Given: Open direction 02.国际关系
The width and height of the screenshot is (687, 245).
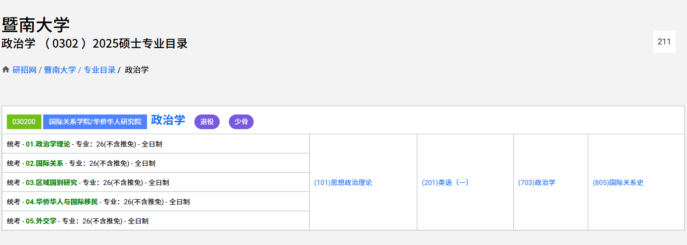Looking at the screenshot, I should coord(44,163).
